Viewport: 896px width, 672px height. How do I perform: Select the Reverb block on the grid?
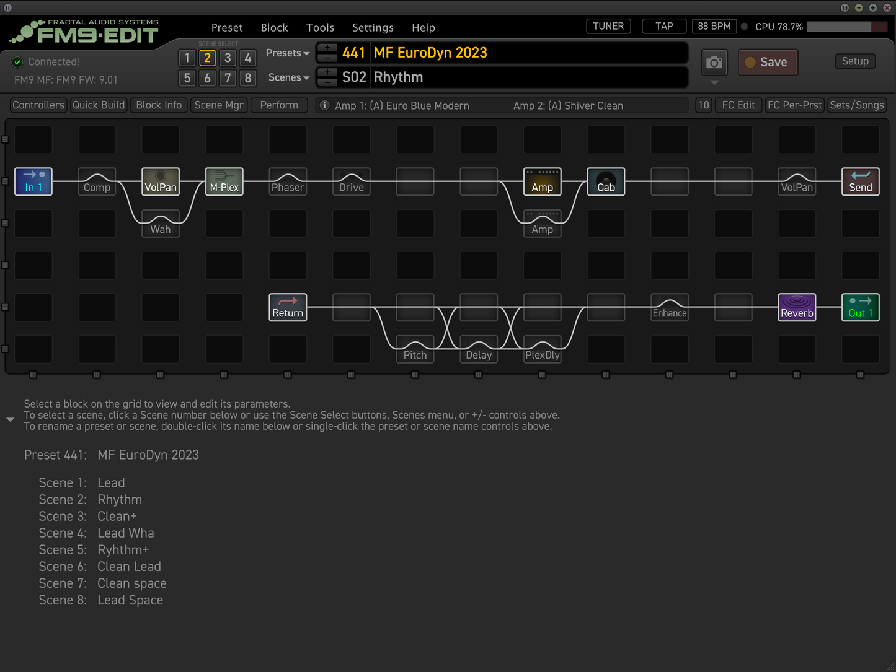point(796,307)
